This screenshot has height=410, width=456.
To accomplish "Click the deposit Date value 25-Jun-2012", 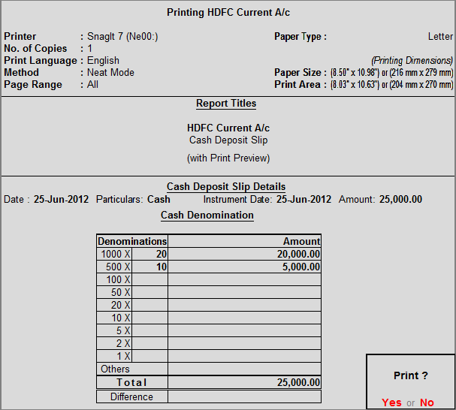I will (x=61, y=200).
